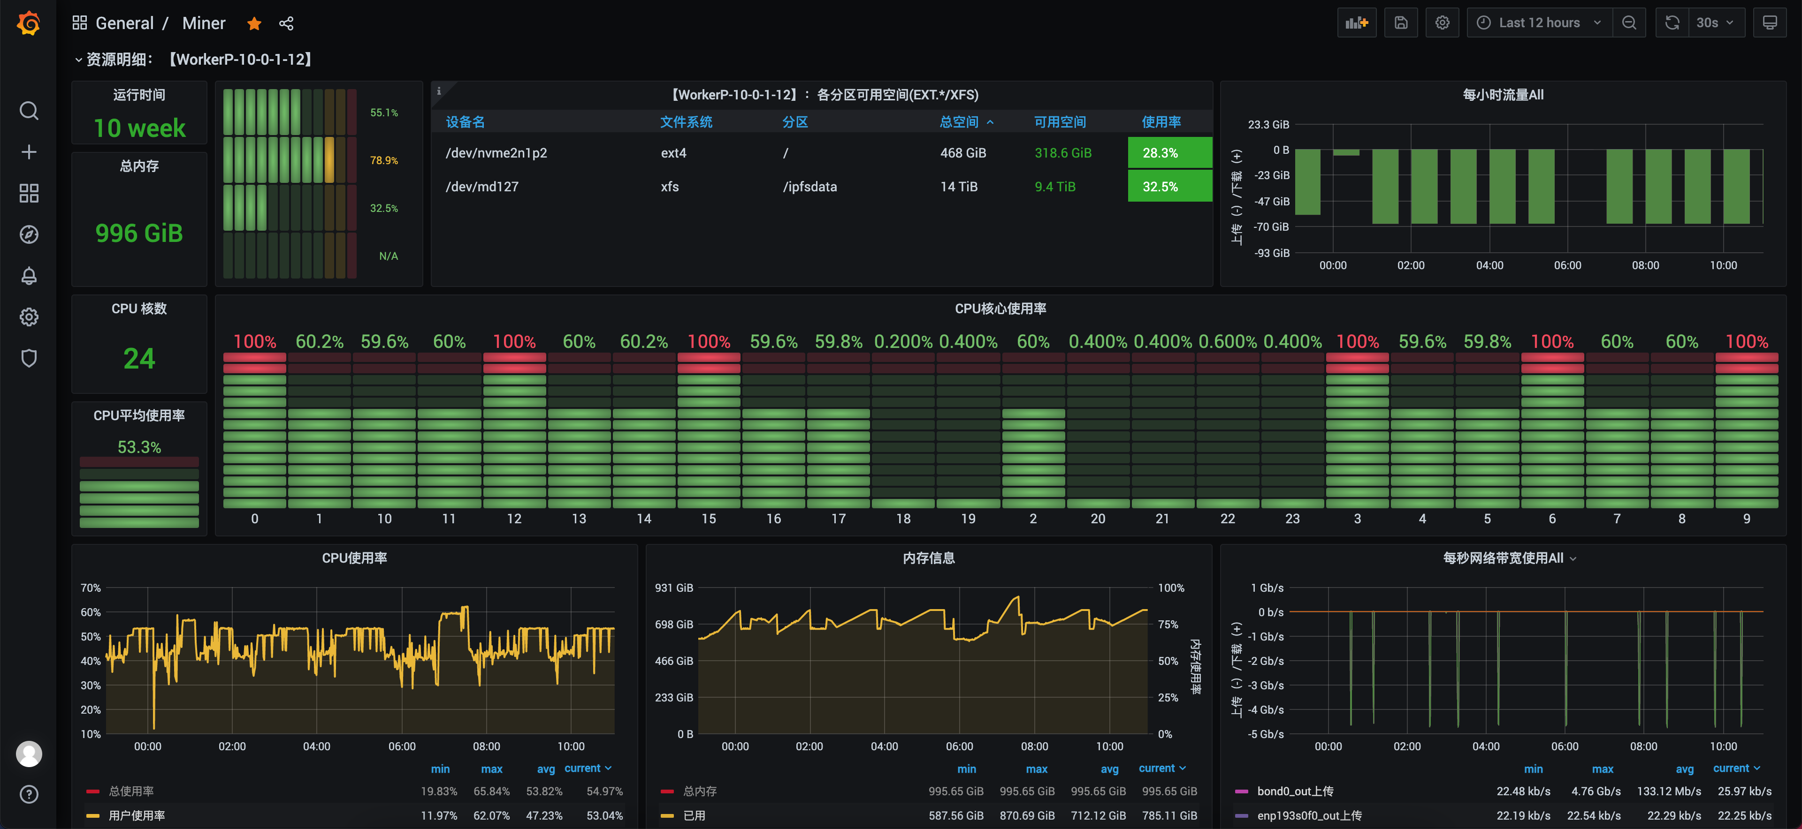Navigate to the General folder breadcrumb
Screen dimensions: 1802x829
coord(124,24)
